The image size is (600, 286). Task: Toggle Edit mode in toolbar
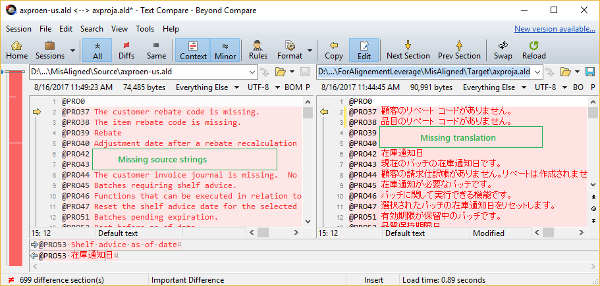364,50
